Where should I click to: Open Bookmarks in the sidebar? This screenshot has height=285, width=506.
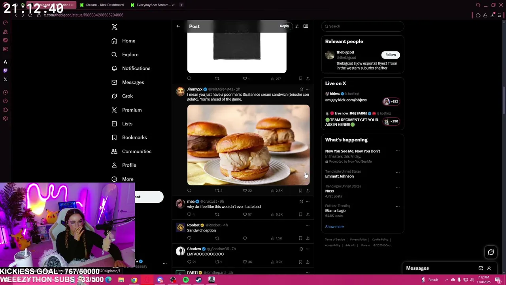[x=129, y=137]
